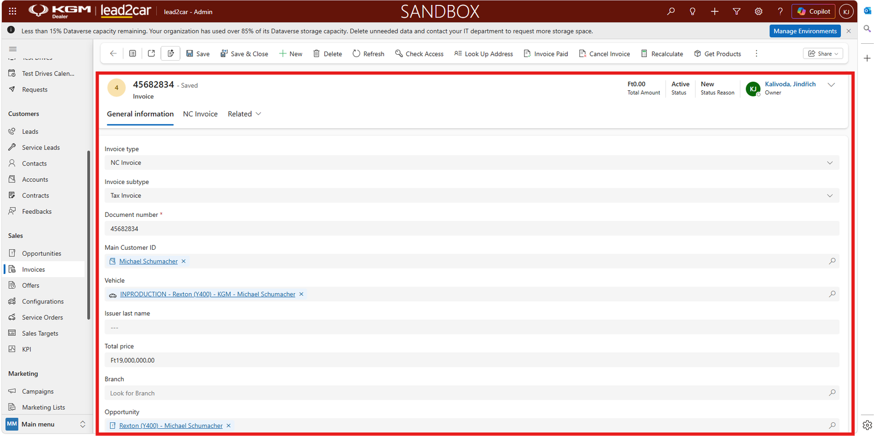Click the Copilot button

click(813, 11)
